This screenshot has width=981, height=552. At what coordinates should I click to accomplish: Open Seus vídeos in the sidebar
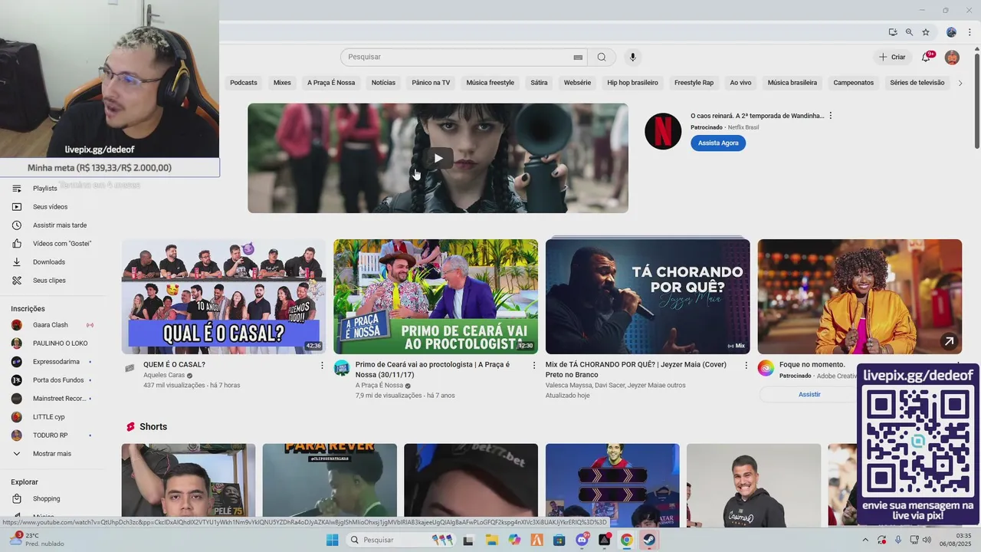pyautogui.click(x=51, y=207)
